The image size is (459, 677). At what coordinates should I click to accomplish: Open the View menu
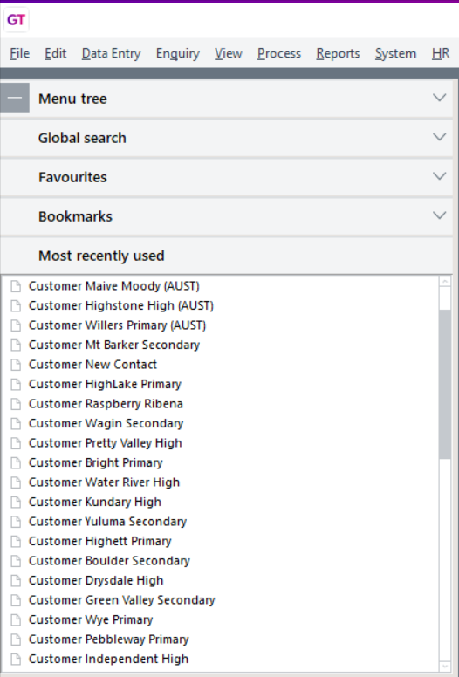[229, 53]
